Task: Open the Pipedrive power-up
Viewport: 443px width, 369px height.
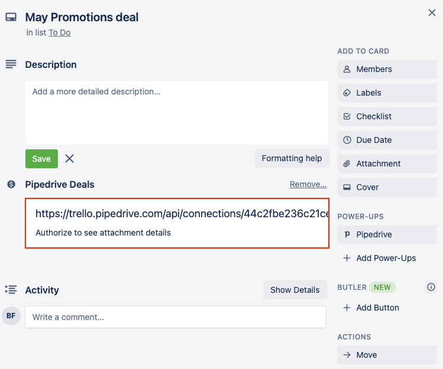Action: click(387, 234)
